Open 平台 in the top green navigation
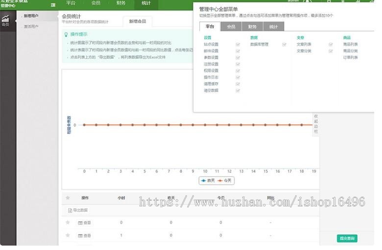 pos(71,3)
